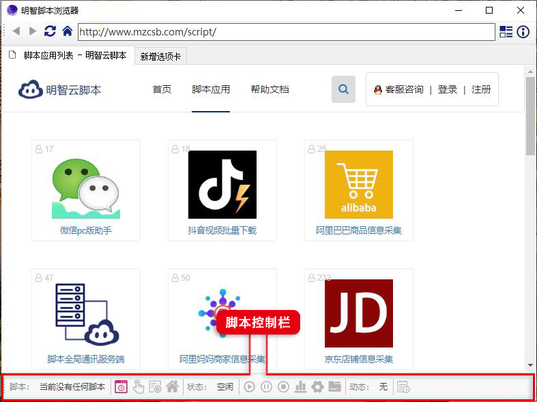The height and width of the screenshot is (402, 537).
Task: Click the 抖音视频批量下载 text link
Action: click(x=222, y=230)
